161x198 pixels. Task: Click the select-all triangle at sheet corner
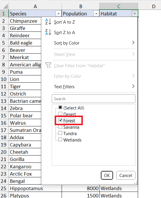[6, 6]
